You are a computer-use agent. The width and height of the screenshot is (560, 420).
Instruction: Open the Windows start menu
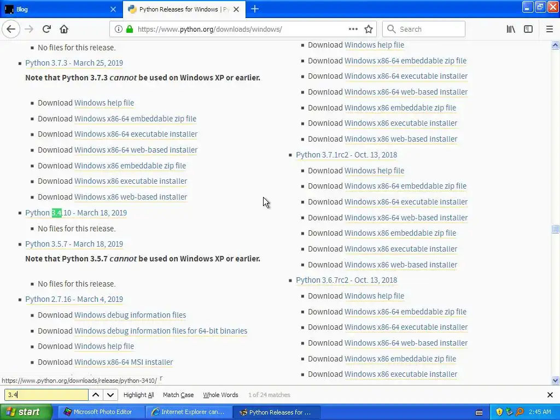click(26, 412)
